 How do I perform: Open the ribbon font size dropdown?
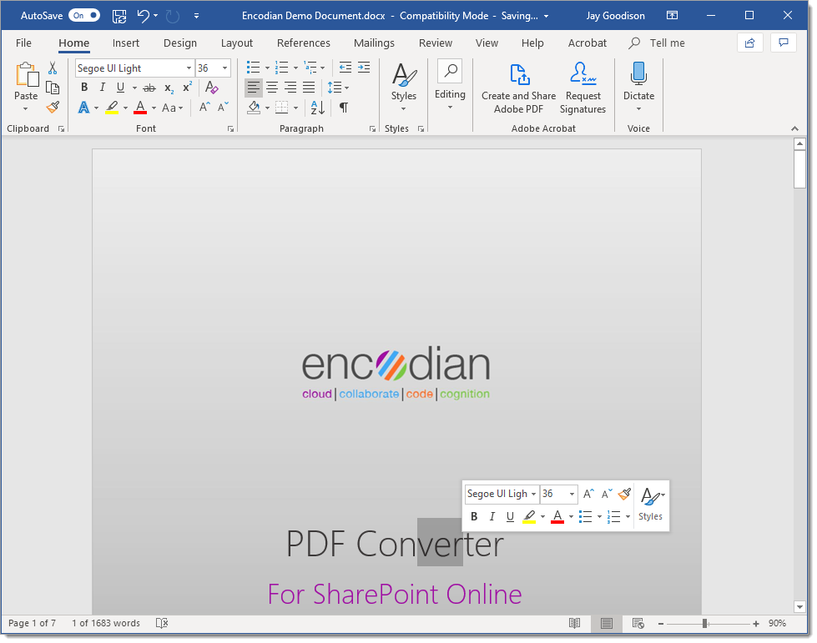coord(224,68)
